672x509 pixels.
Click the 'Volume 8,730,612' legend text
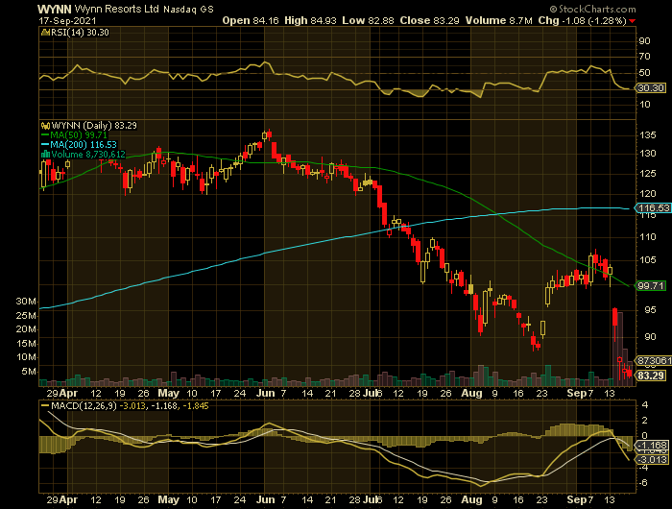[88, 155]
